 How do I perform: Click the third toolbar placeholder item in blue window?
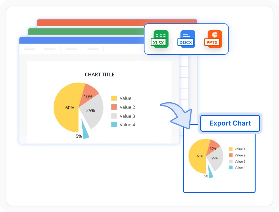coord(71,49)
